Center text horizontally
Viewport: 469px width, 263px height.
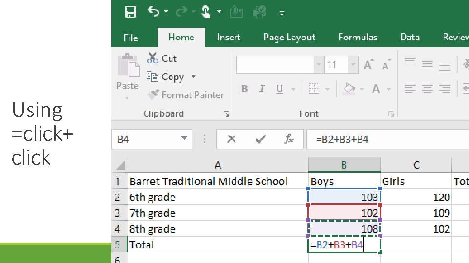pyautogui.click(x=427, y=89)
